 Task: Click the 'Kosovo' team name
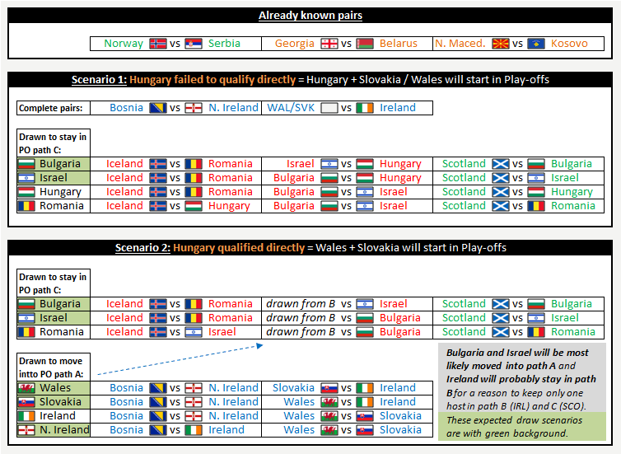point(569,44)
